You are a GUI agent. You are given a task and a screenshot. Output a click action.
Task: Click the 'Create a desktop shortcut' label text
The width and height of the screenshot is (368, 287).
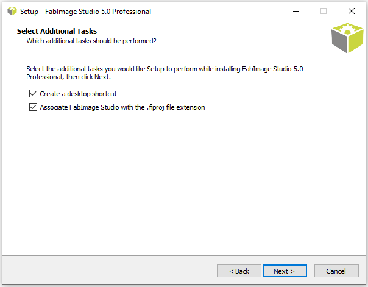tap(78, 94)
